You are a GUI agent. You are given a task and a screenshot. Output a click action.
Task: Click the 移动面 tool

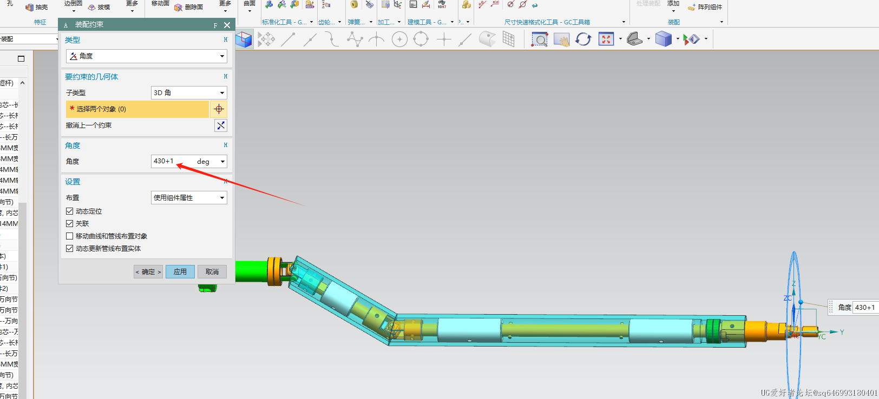(x=160, y=4)
